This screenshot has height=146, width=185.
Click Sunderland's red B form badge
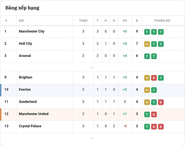point(161,102)
